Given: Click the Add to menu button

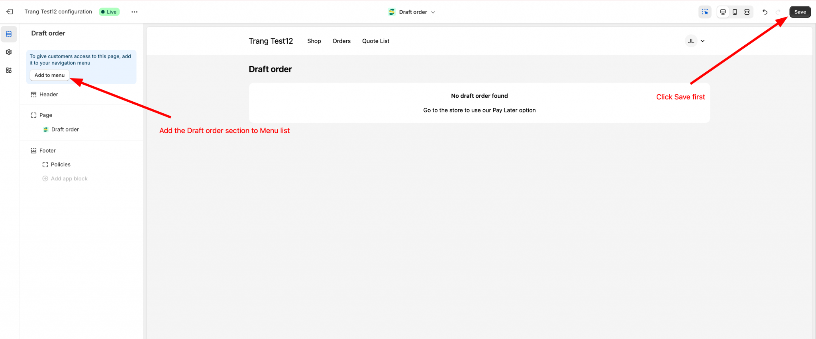Looking at the screenshot, I should click(49, 75).
